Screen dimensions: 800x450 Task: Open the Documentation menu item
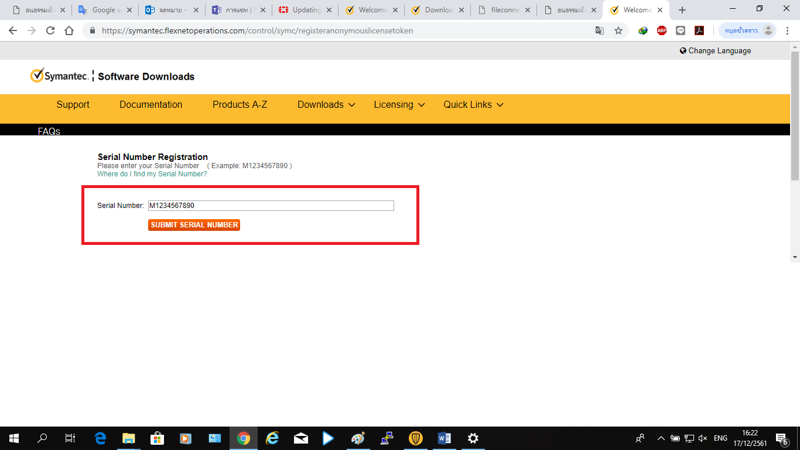point(151,105)
